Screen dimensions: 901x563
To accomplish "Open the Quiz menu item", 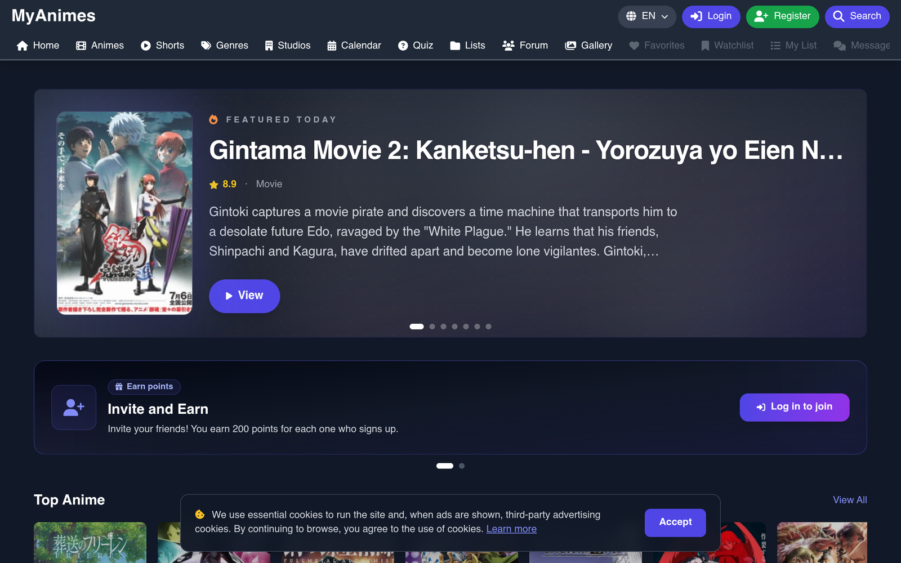I will click(x=416, y=46).
